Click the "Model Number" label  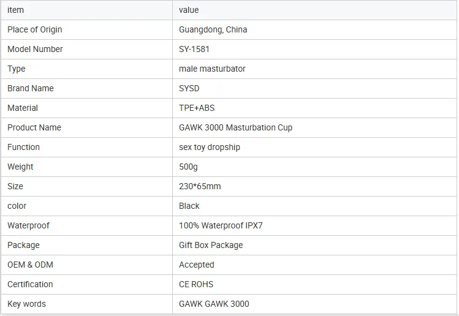[x=35, y=49]
